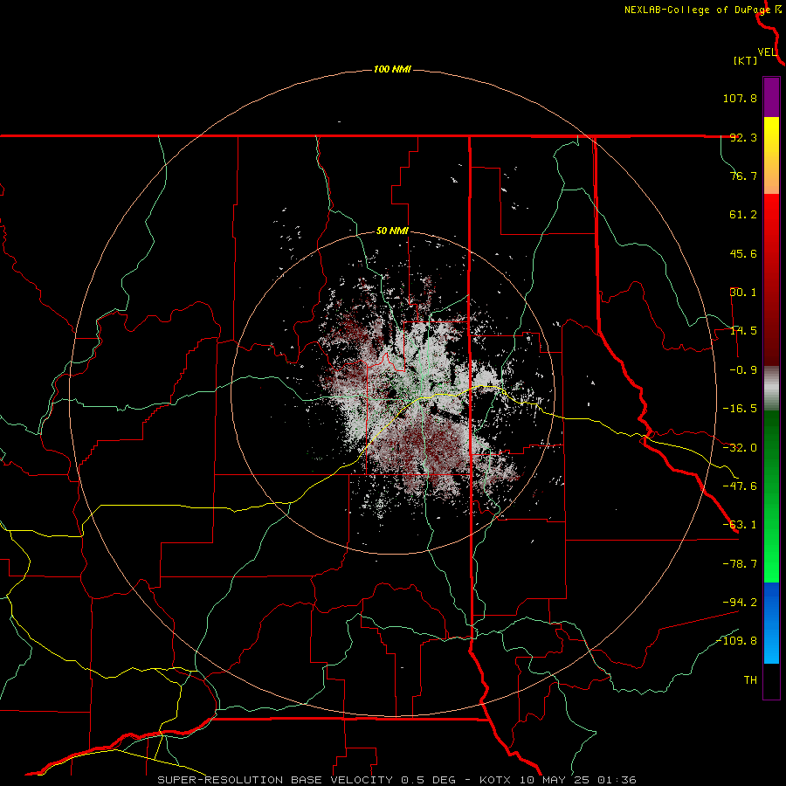Click the VEL legend title
786x786 pixels.
tap(767, 52)
